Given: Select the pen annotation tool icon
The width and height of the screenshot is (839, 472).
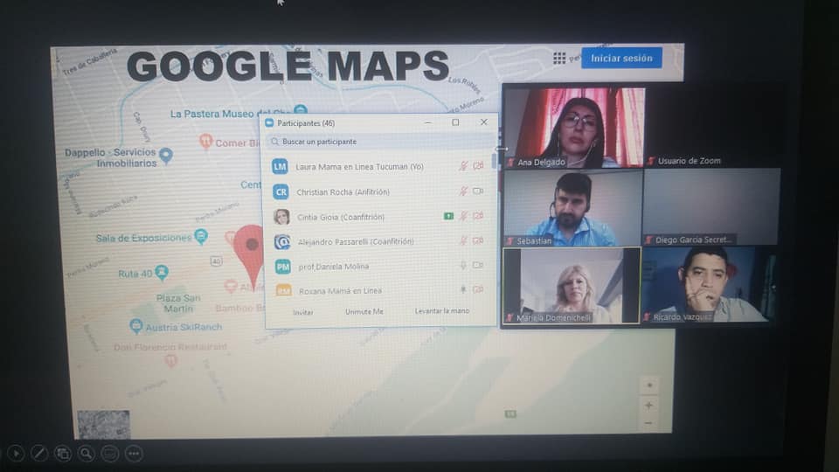Looking at the screenshot, I should [39, 453].
